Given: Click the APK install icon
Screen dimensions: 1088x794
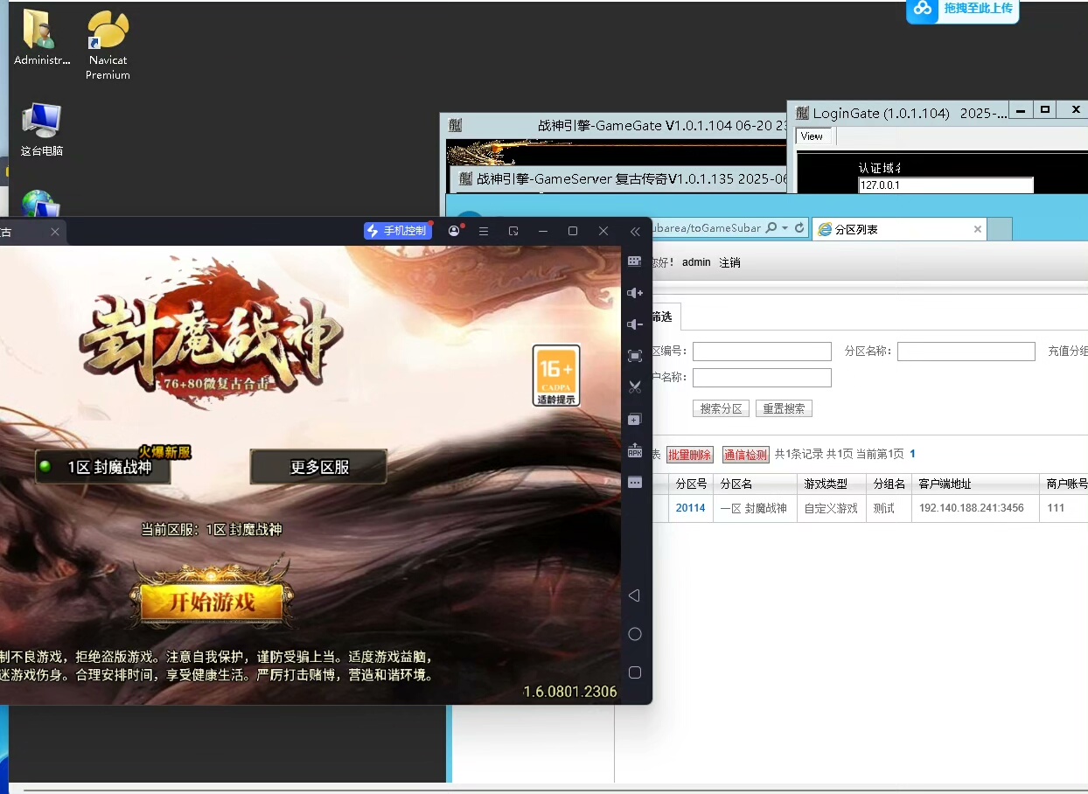Looking at the screenshot, I should point(635,451).
